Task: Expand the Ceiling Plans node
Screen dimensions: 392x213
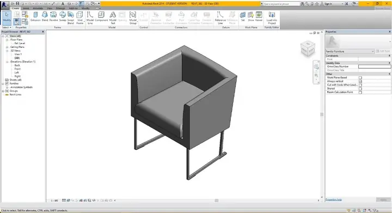Action: coord(7,47)
